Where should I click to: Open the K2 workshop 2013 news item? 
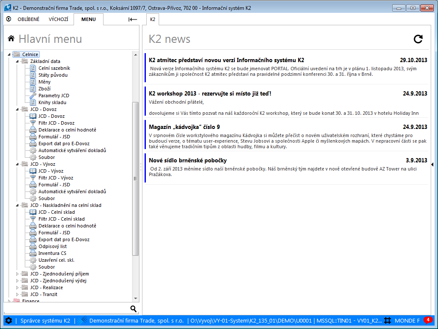286,101
